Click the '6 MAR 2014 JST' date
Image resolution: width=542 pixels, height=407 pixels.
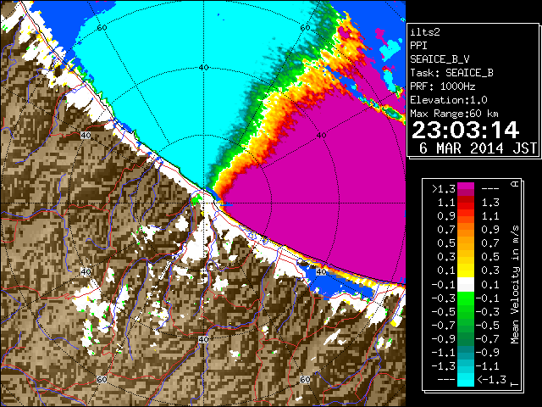pos(478,148)
